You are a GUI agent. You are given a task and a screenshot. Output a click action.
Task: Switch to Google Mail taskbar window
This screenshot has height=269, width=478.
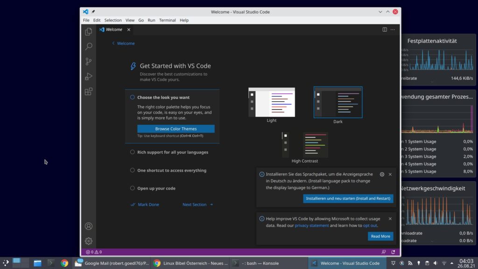click(112, 263)
